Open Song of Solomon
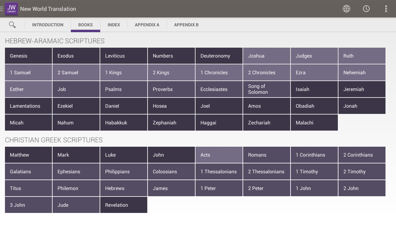The width and height of the screenshot is (396, 225). 267,89
